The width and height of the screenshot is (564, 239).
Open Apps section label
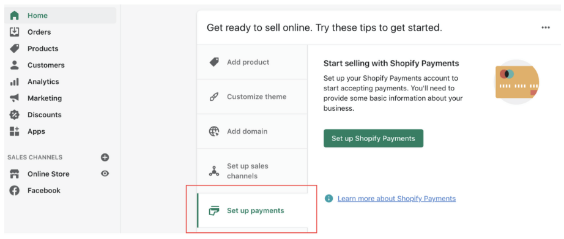[36, 131]
